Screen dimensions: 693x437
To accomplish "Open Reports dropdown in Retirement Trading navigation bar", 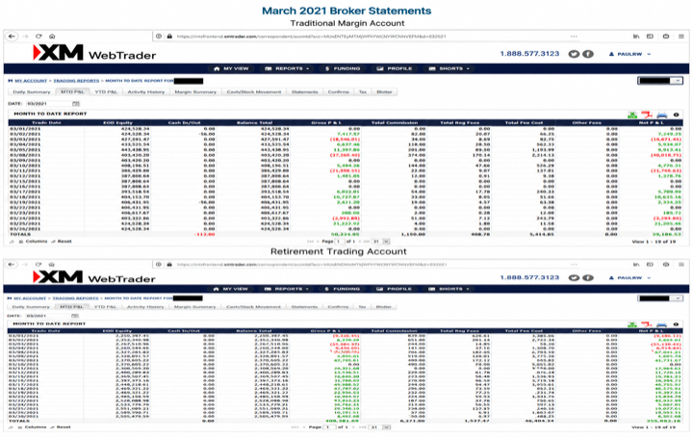I will [x=286, y=289].
